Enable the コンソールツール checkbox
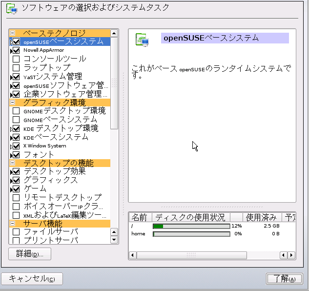 click(16, 59)
